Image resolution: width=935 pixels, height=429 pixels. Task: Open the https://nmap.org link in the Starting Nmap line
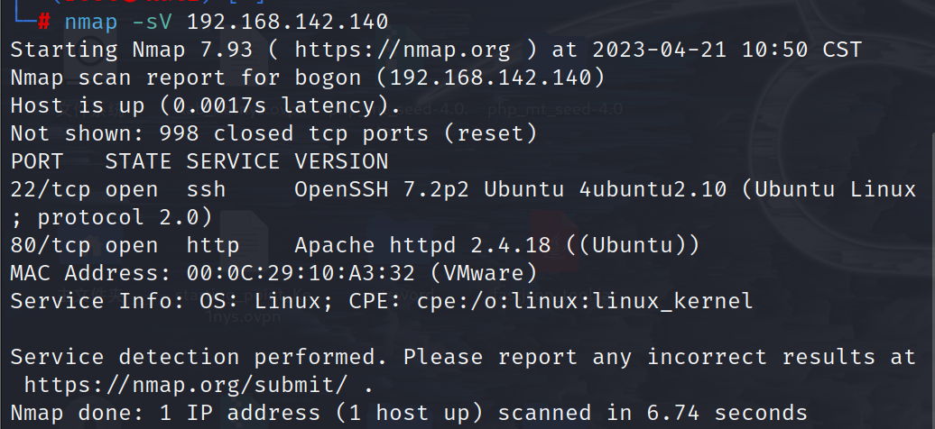point(402,49)
